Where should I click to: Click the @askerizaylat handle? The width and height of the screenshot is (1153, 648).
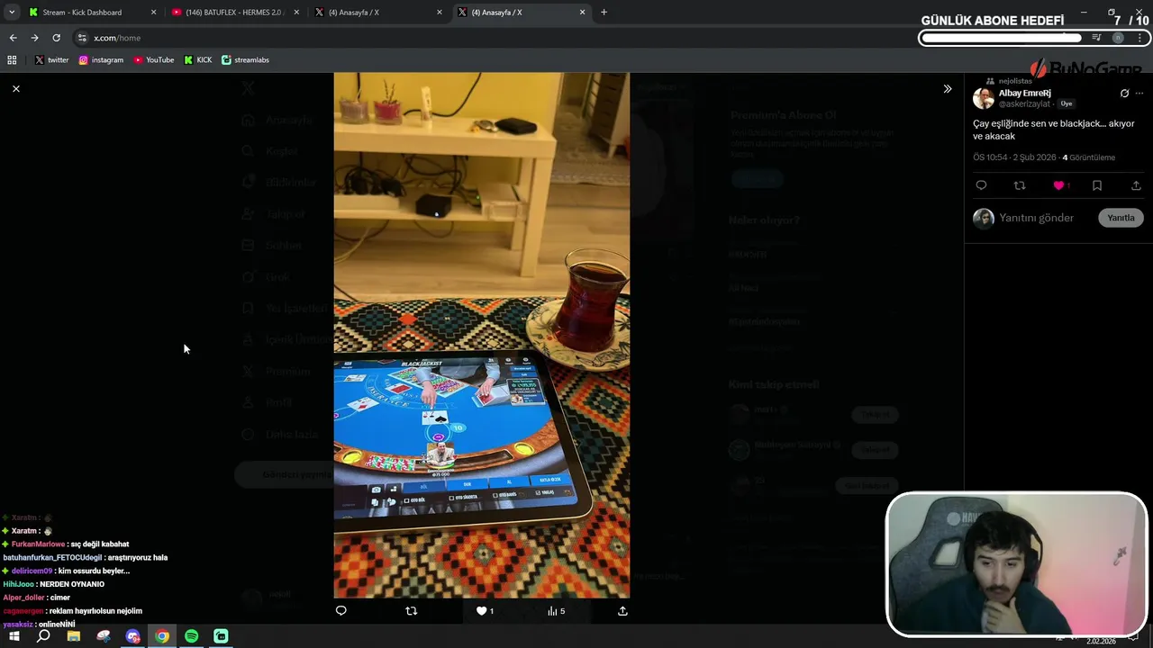pos(1024,104)
